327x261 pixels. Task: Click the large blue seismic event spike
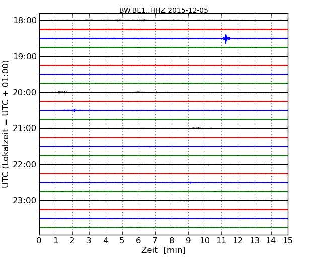pyautogui.click(x=226, y=39)
